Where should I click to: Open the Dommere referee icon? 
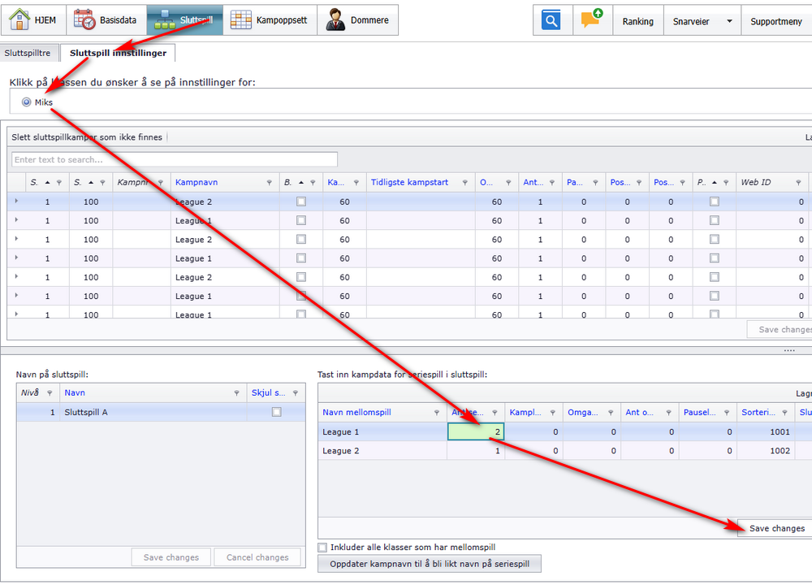(x=335, y=19)
